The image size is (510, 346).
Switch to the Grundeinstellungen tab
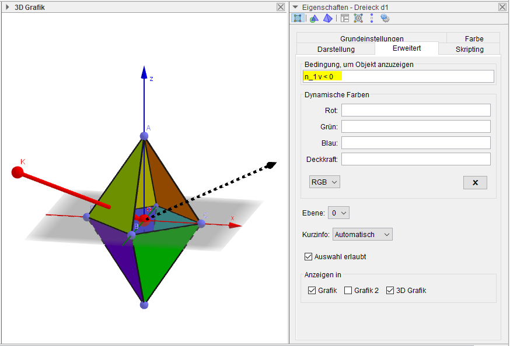[372, 38]
